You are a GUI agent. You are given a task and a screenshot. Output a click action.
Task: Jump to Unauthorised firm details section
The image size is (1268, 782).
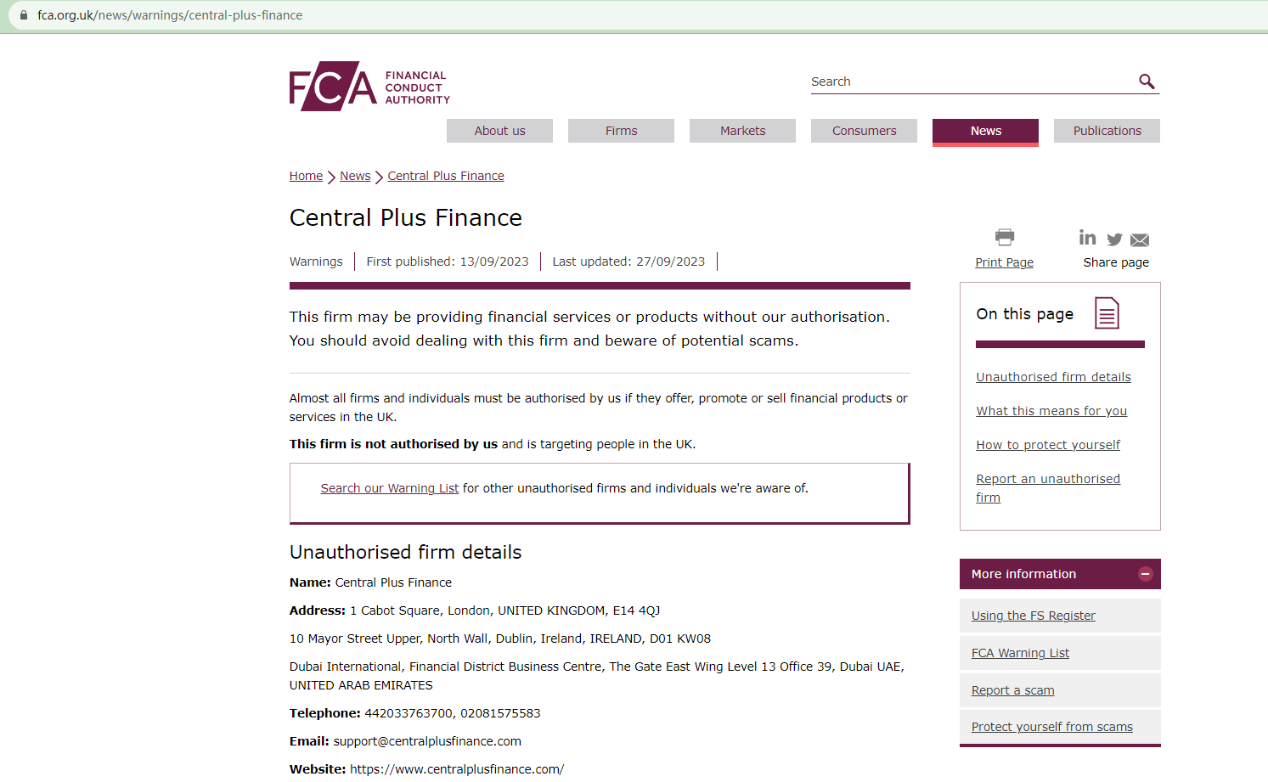click(1053, 376)
